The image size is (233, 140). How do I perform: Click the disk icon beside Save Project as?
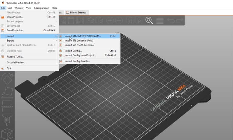(x=3, y=30)
